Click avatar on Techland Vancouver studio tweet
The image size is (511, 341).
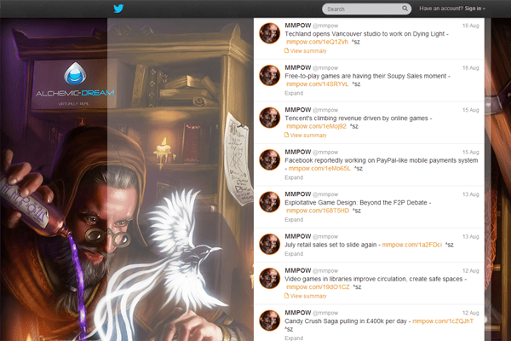[x=269, y=33]
